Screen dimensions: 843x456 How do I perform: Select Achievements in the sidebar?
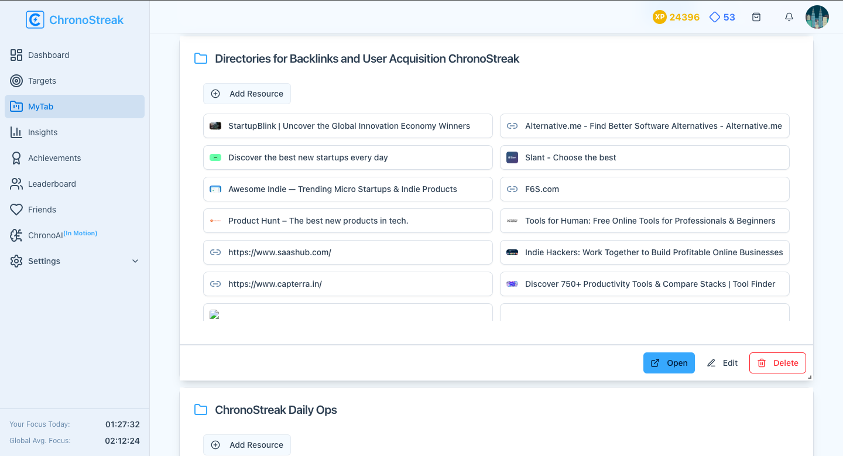coord(54,158)
